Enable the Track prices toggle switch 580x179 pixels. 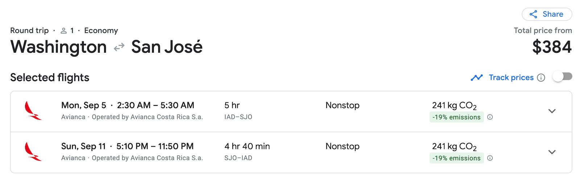pos(562,77)
